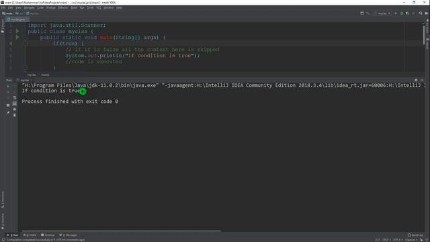Open Run tool window settings gear
Image resolution: width=430 pixels, height=242 pixels.
(416, 80)
